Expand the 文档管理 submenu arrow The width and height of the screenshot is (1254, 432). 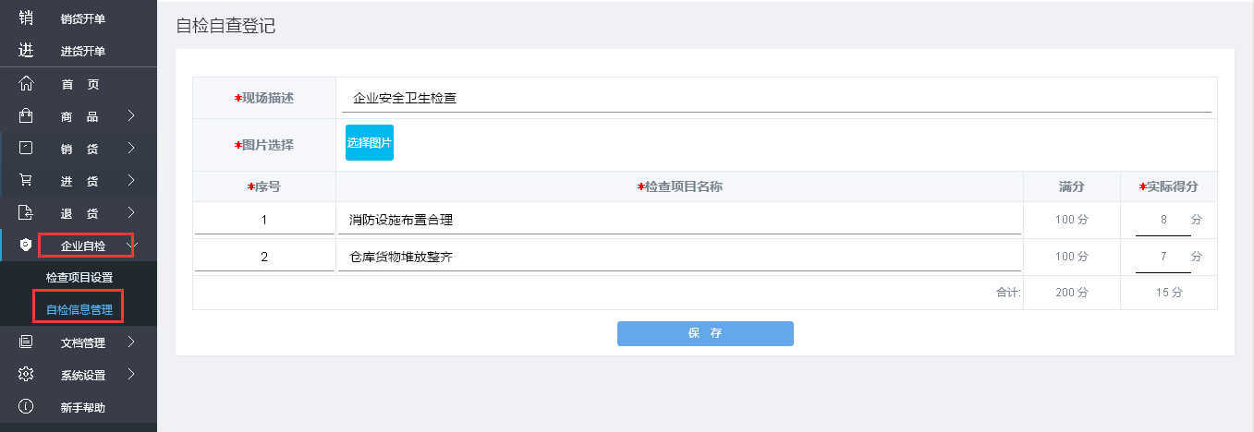(x=131, y=342)
